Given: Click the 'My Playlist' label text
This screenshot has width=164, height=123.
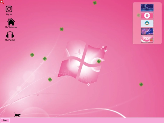Looking at the screenshot, I should pos(10,40).
